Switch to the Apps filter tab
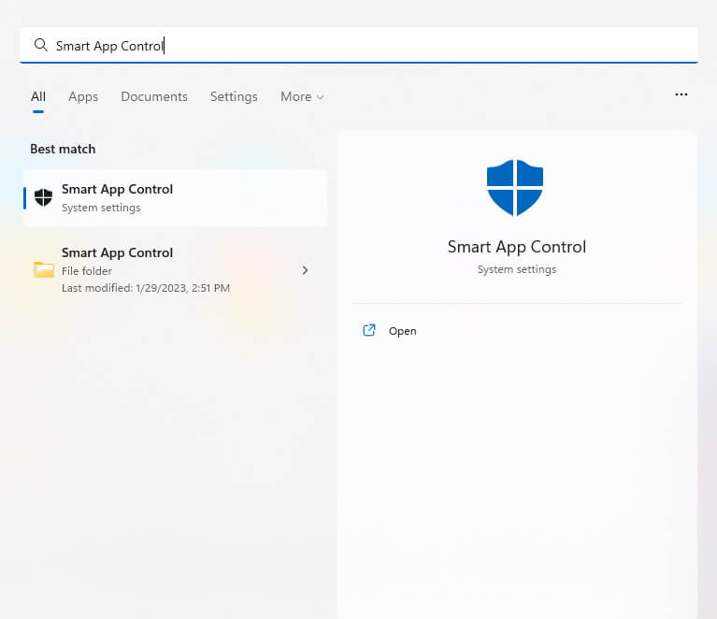The height and width of the screenshot is (619, 717). [x=83, y=96]
